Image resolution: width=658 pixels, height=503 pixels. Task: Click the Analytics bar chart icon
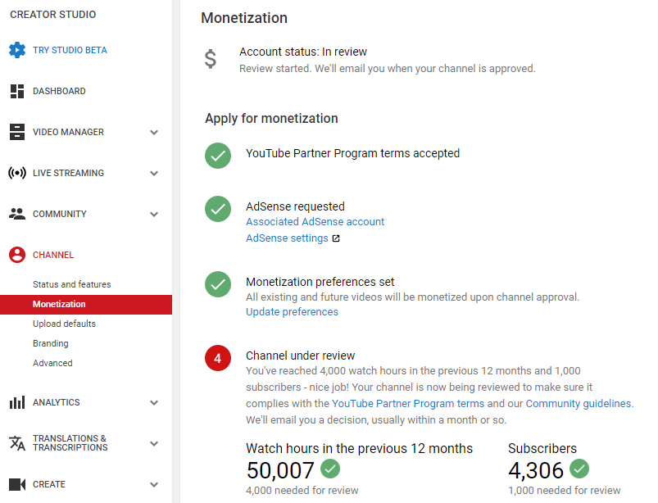(x=17, y=402)
